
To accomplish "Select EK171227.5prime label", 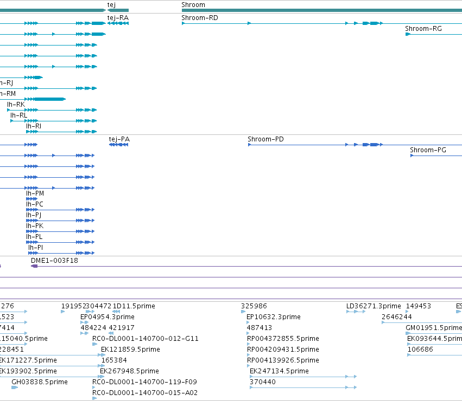I will [x=28, y=361].
